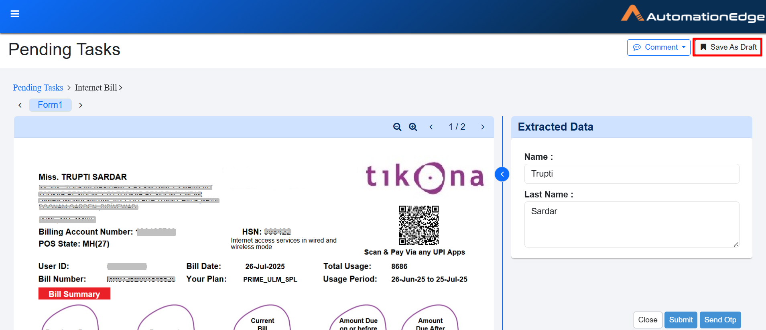766x330 pixels.
Task: Go to previous form with left chevron
Action: click(20, 105)
